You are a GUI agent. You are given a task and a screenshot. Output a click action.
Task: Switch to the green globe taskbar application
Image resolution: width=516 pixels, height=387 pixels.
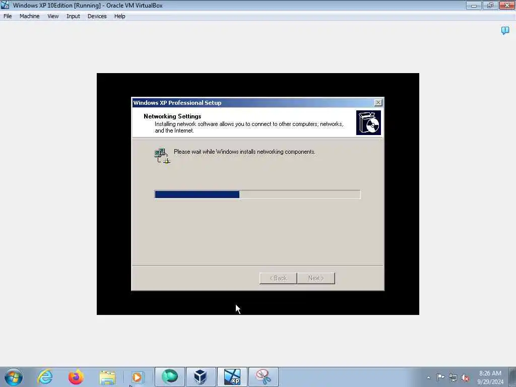(x=170, y=377)
